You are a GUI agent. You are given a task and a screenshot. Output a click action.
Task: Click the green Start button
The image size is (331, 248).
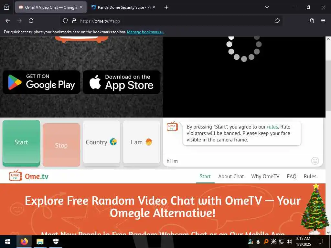coord(21,142)
